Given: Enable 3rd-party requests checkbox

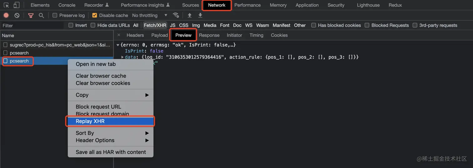Looking at the screenshot, I should tap(415, 25).
